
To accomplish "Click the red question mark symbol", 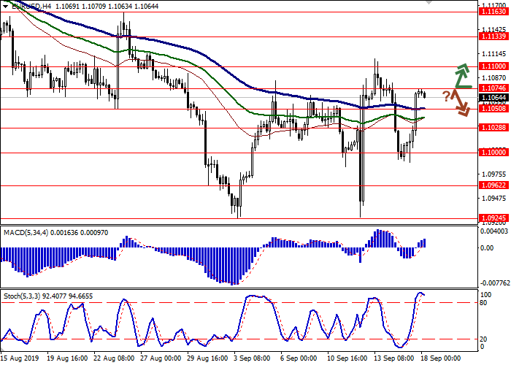I will pos(445,96).
